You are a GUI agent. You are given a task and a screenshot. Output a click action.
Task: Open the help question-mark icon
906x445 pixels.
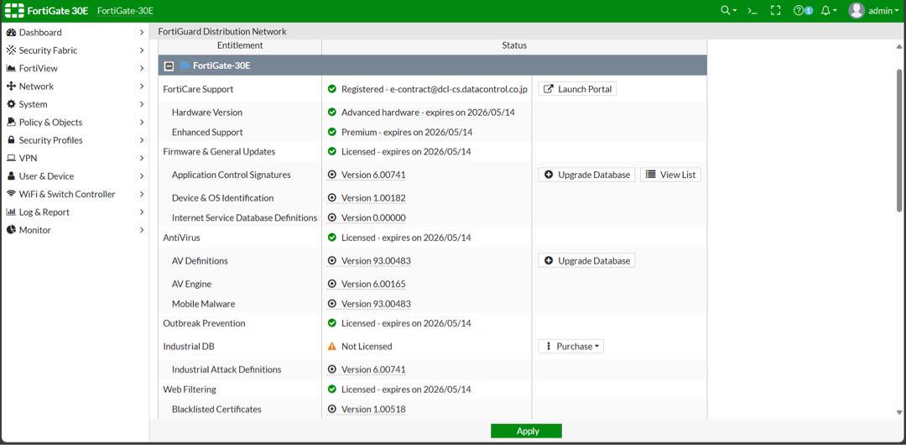click(x=799, y=10)
